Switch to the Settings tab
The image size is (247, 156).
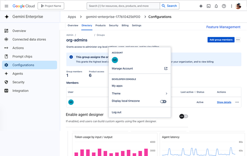136,26
